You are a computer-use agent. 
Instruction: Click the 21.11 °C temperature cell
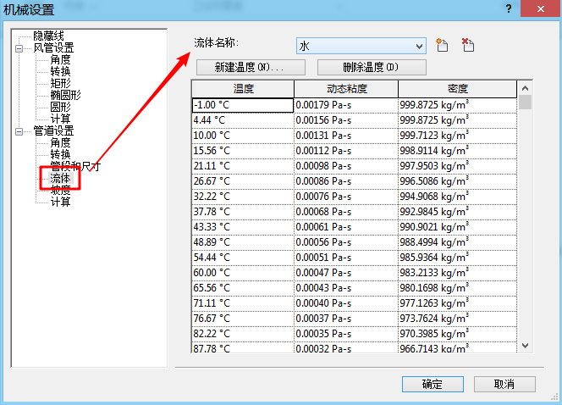[243, 166]
